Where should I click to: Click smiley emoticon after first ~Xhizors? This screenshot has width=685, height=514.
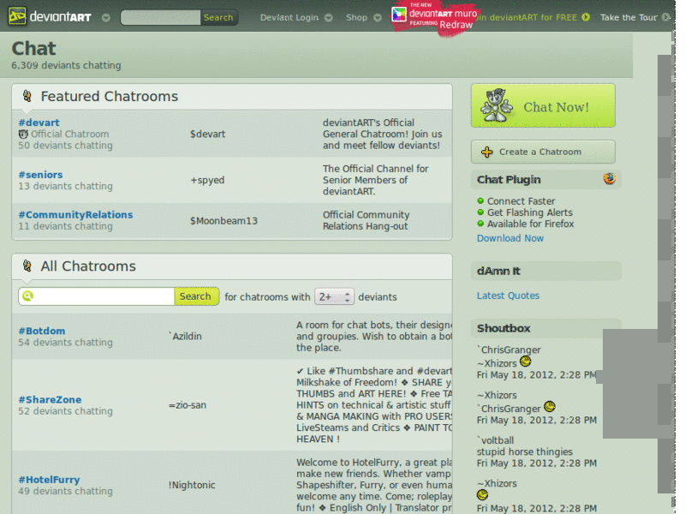pyautogui.click(x=525, y=362)
